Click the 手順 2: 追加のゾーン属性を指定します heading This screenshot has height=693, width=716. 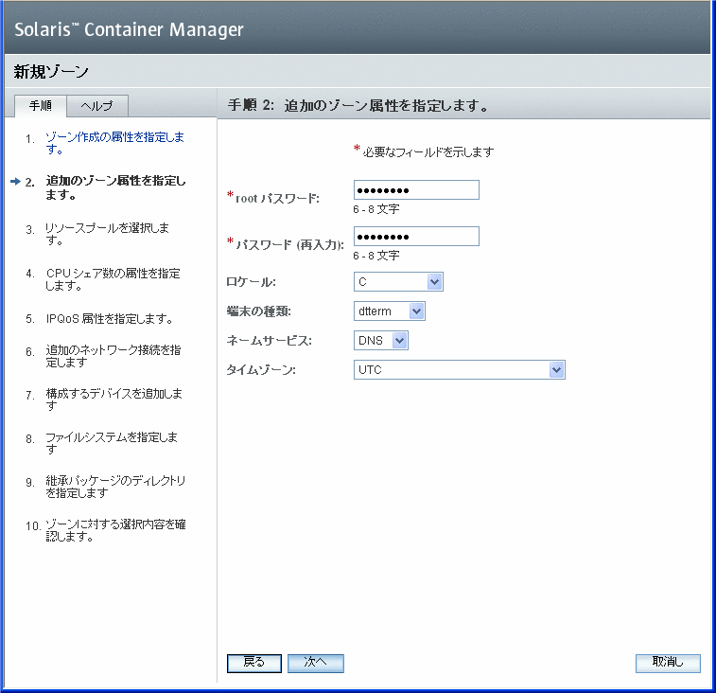pyautogui.click(x=358, y=106)
